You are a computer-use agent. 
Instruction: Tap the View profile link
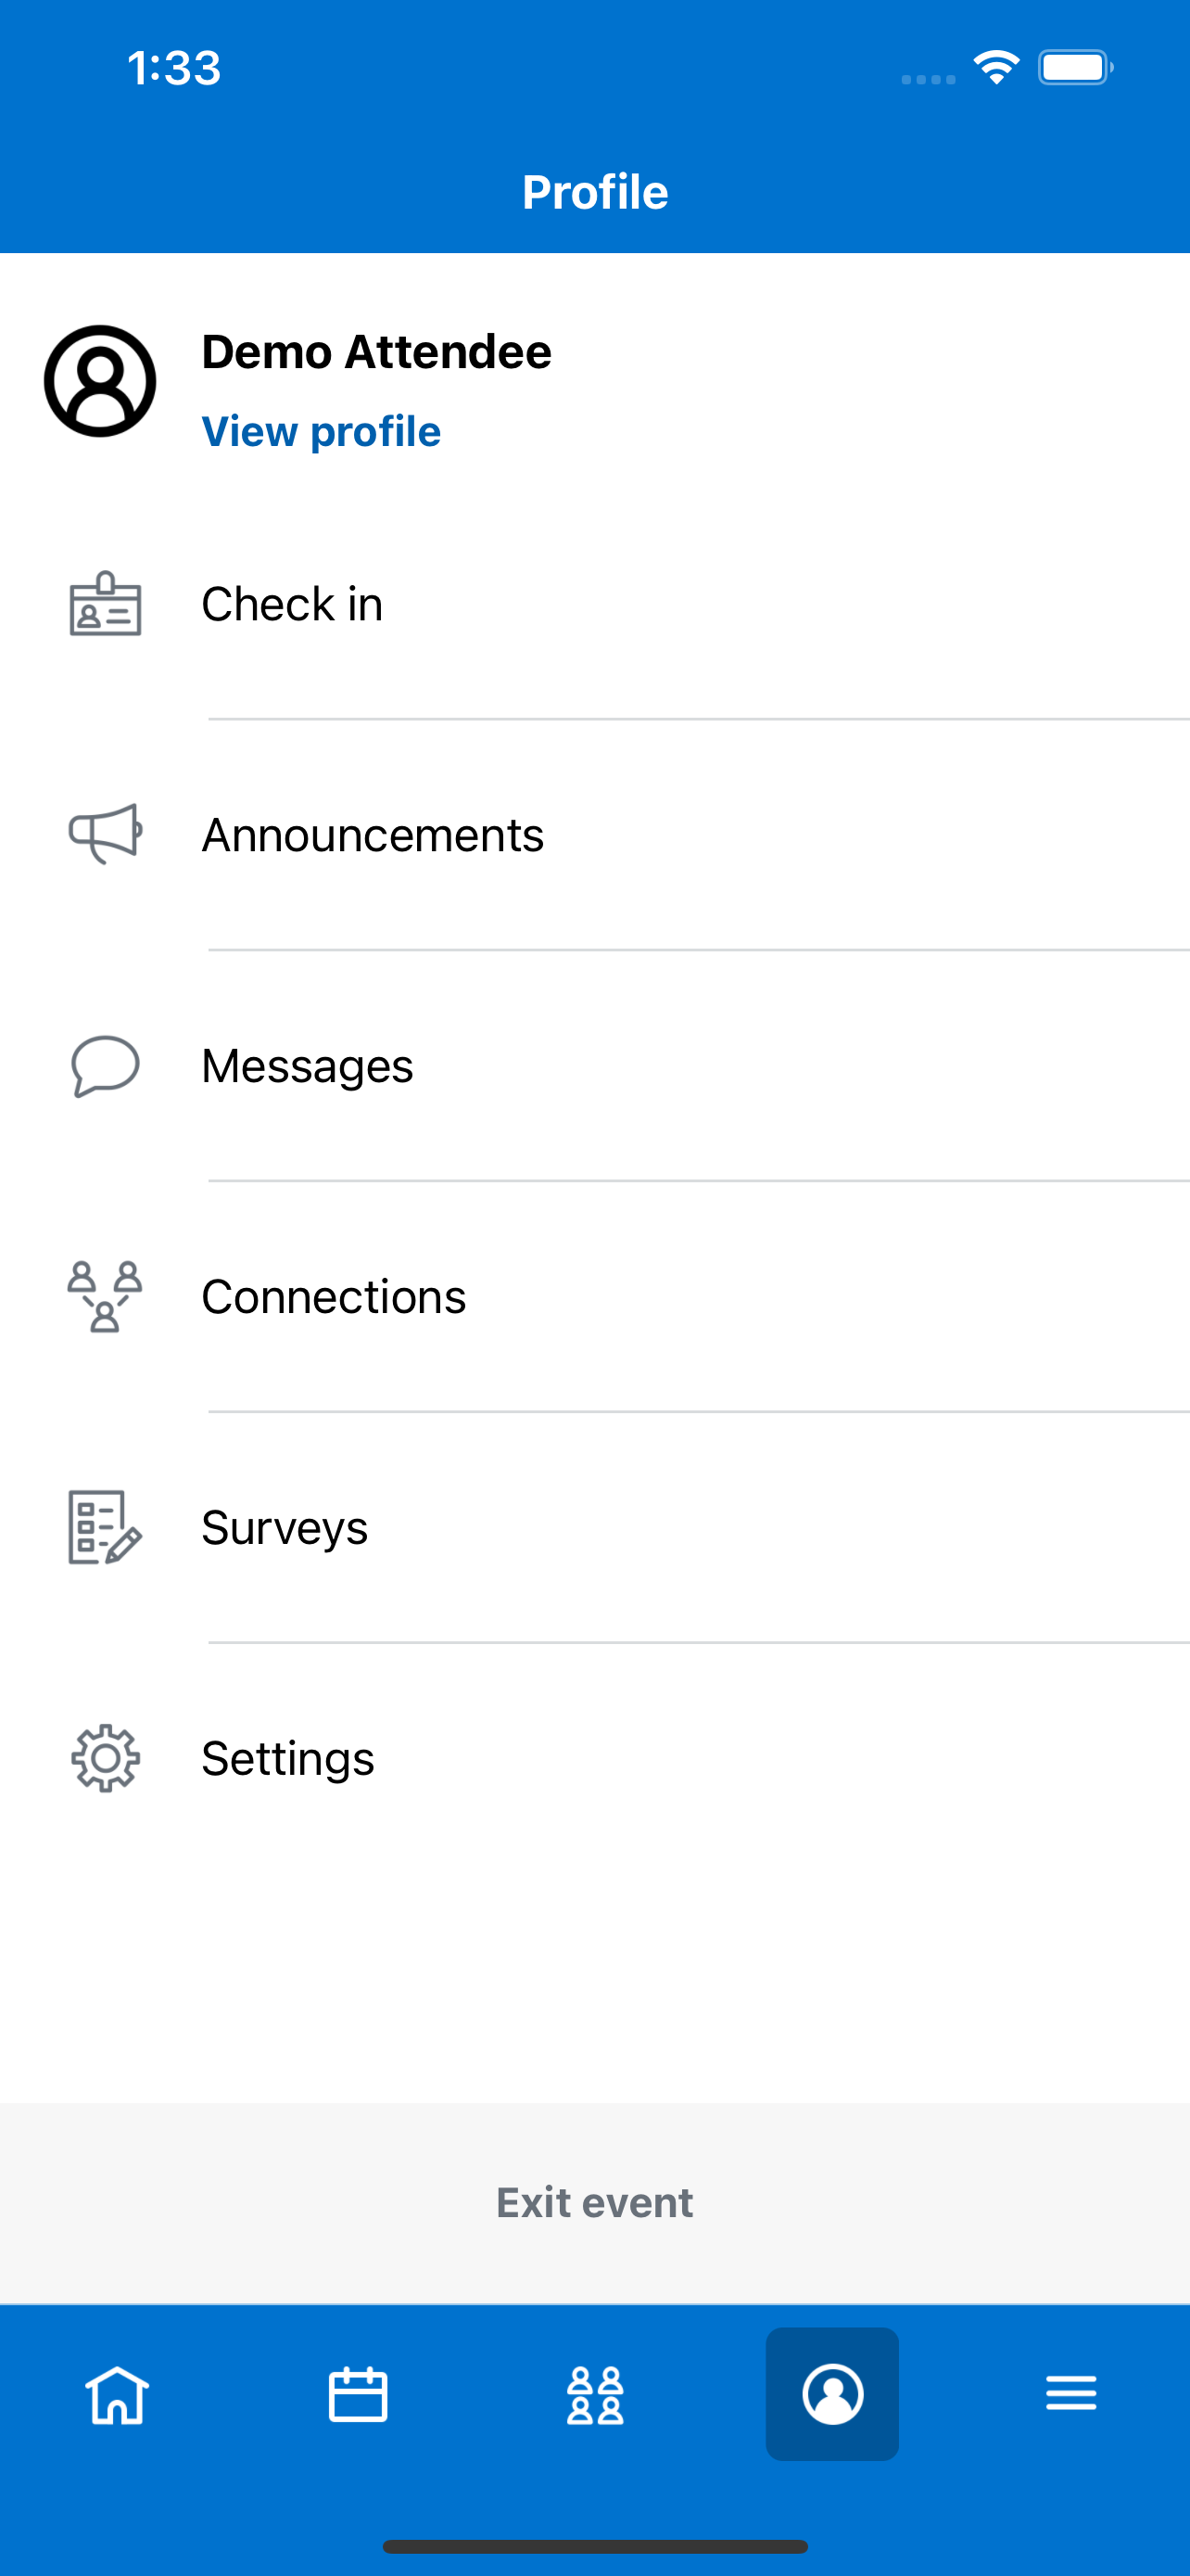pos(321,432)
